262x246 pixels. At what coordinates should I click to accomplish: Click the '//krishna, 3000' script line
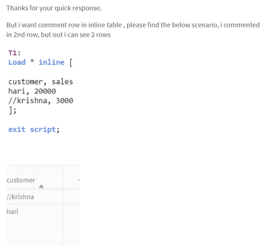pyautogui.click(x=41, y=100)
